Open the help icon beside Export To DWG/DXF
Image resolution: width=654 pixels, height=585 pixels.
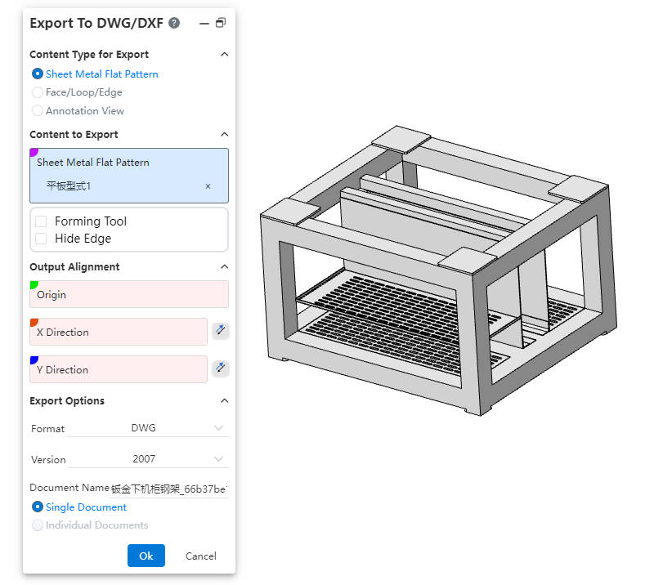[174, 23]
